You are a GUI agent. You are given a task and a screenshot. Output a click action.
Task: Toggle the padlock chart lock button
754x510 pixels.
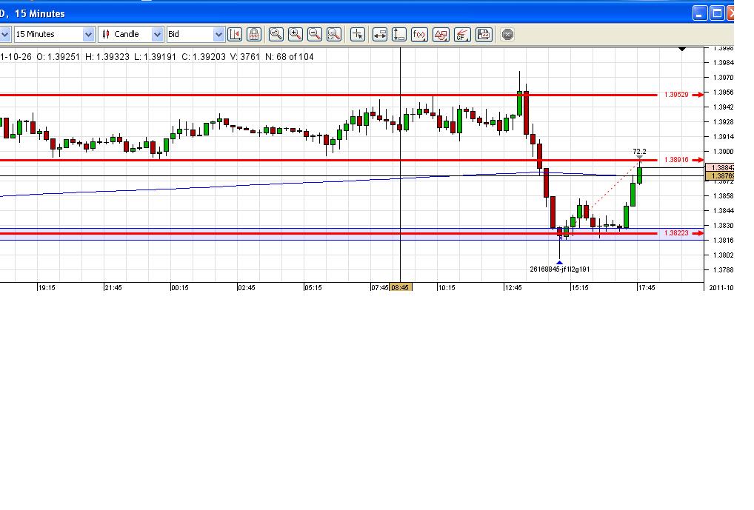point(254,34)
